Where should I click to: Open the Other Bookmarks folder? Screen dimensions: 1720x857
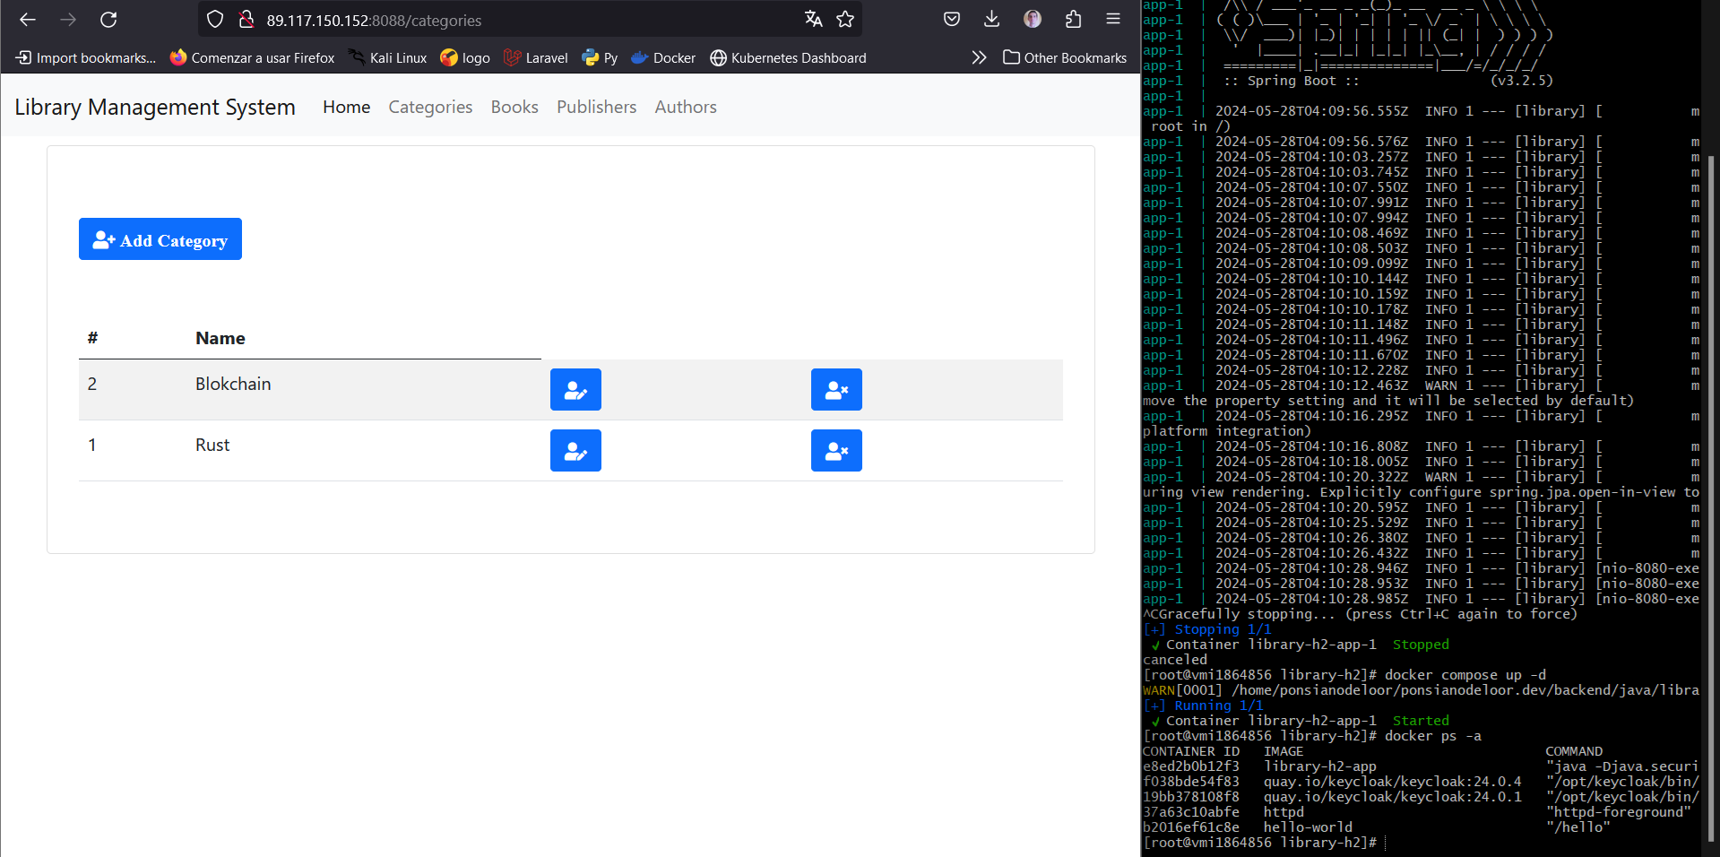1065,58
